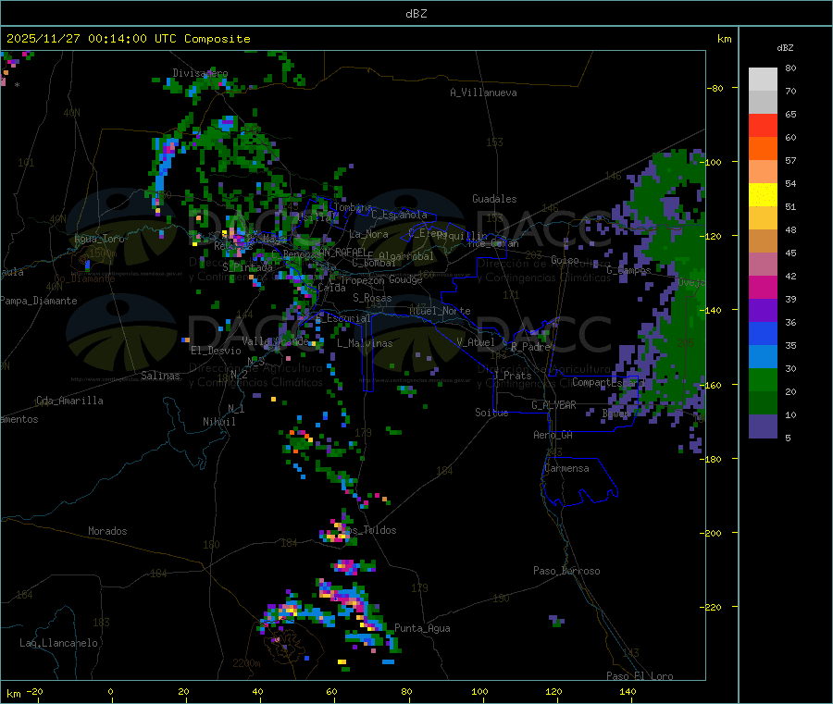Select the purple 39 dBZ color swatch

click(763, 311)
